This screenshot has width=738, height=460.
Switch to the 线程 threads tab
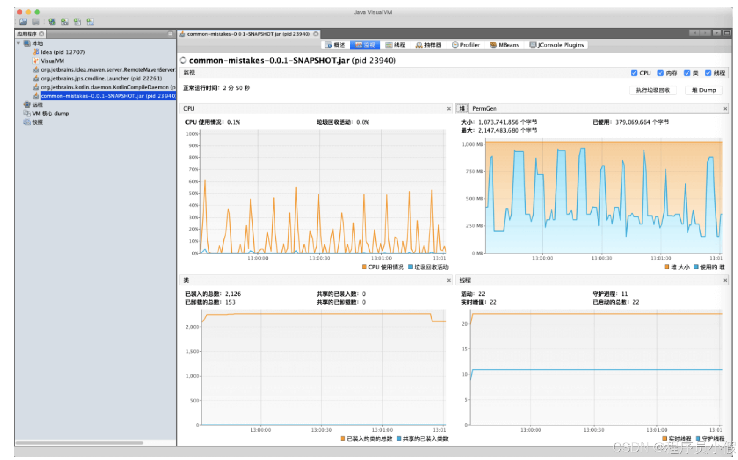tap(395, 45)
